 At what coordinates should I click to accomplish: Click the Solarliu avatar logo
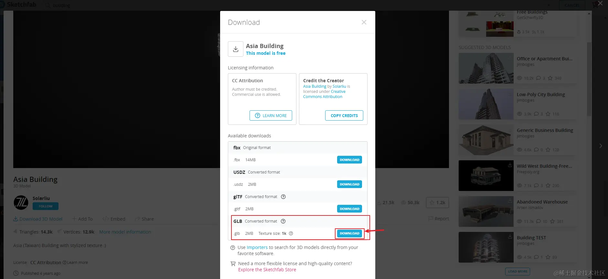pos(21,203)
